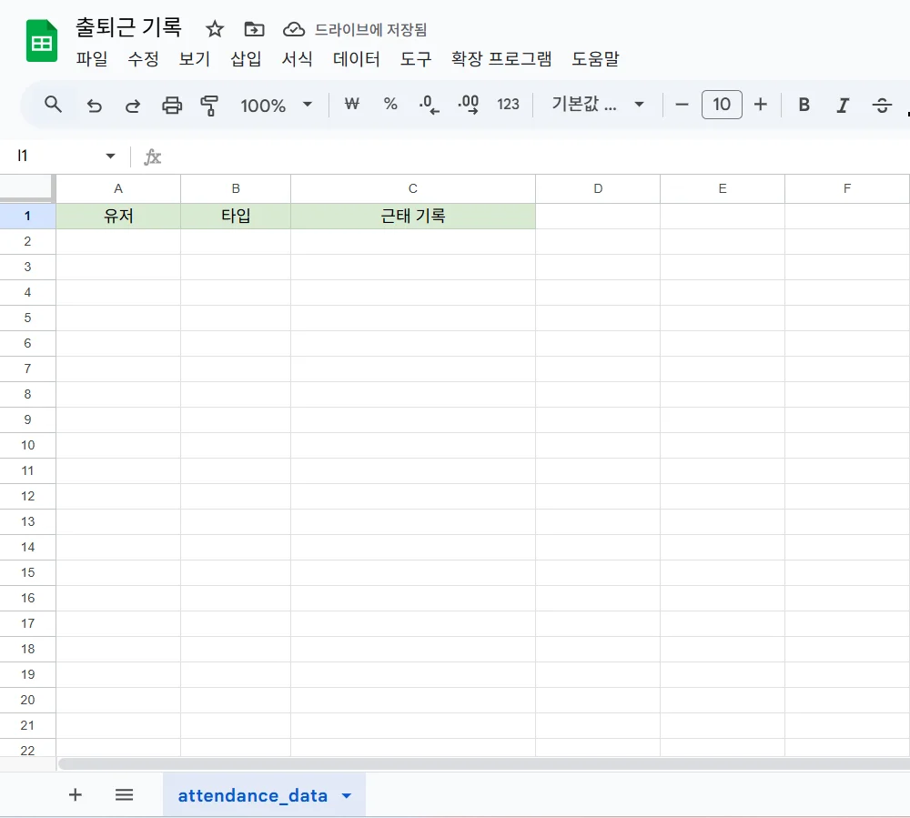The width and height of the screenshot is (910, 818).
Task: Click the Google Sheets home logo
Action: [42, 42]
